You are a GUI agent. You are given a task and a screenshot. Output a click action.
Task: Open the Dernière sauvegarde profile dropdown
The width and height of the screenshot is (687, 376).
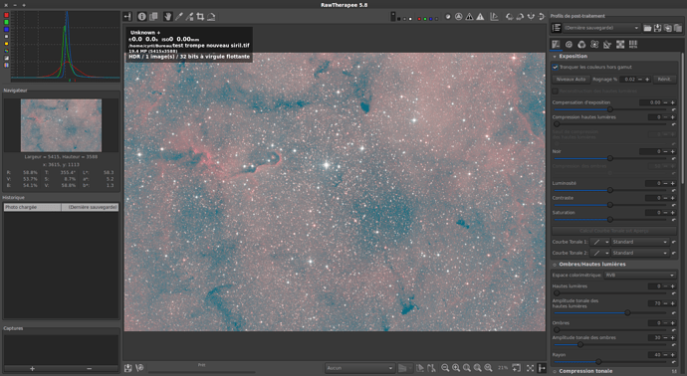(601, 28)
